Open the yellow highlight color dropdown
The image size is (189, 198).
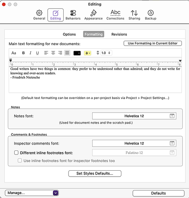(87, 53)
